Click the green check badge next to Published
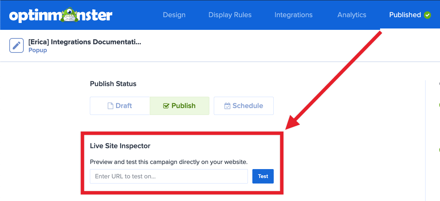The image size is (440, 201). [x=427, y=15]
